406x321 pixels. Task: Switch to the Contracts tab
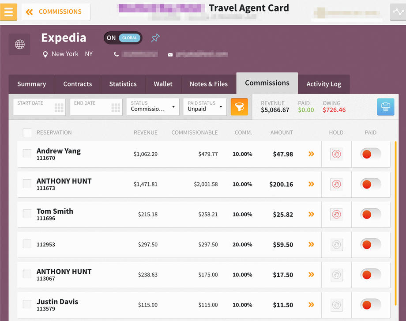(78, 84)
